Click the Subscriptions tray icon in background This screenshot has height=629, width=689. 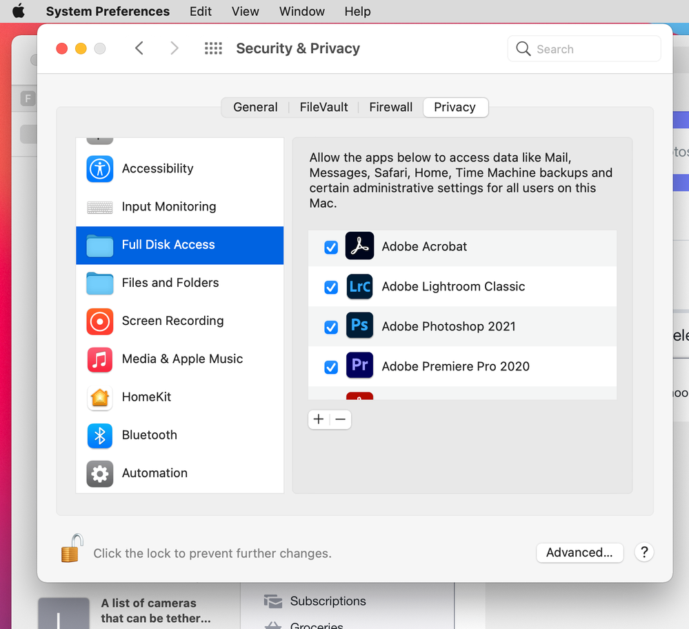(x=273, y=601)
